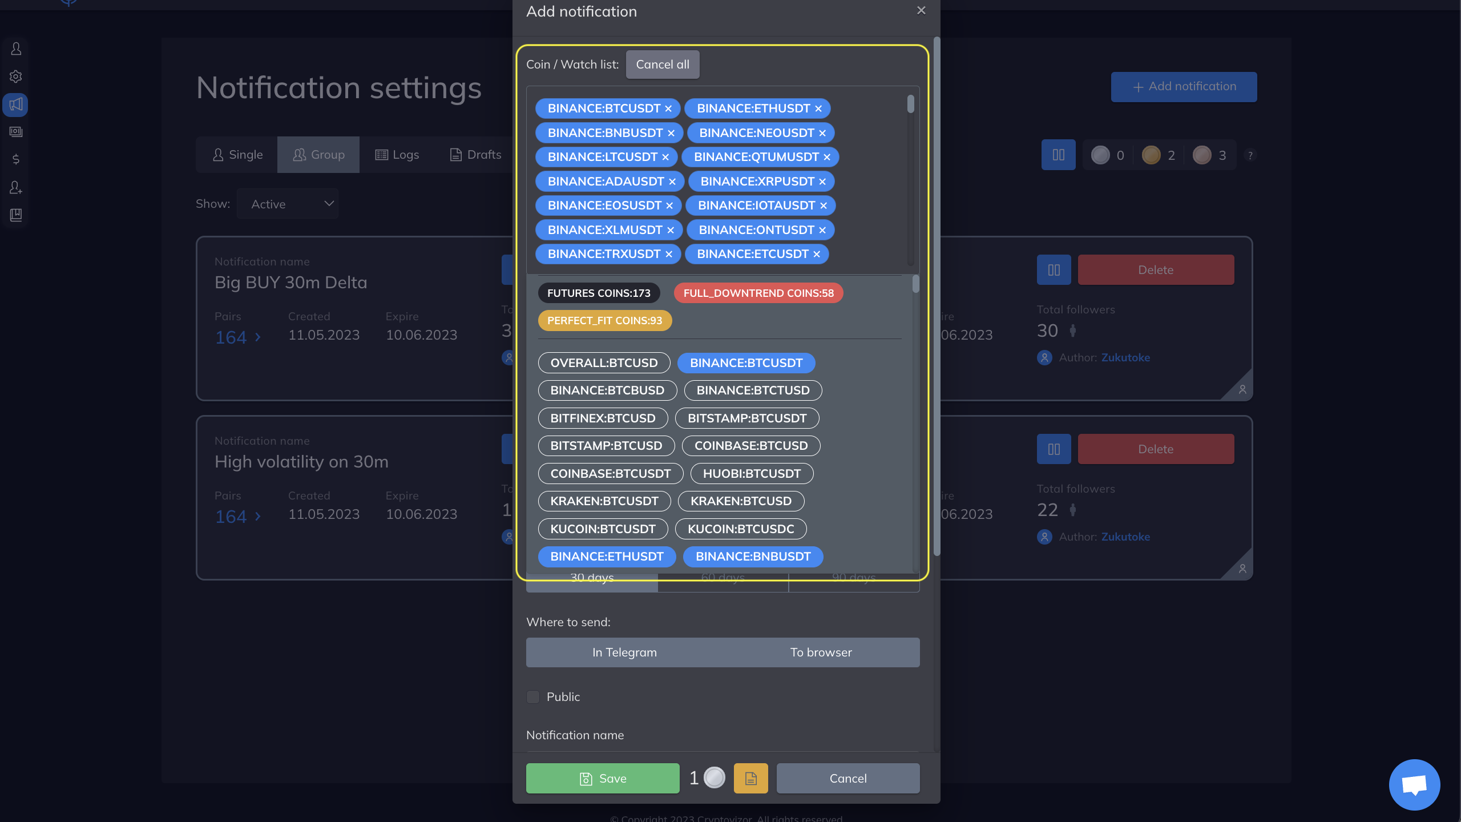1461x822 pixels.
Task: Toggle COINBASE:BTCUSD coin chip
Action: pos(751,446)
